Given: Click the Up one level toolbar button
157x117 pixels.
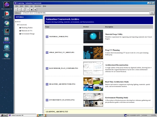Looking at the screenshot, I should pyautogui.click(x=23, y=10).
